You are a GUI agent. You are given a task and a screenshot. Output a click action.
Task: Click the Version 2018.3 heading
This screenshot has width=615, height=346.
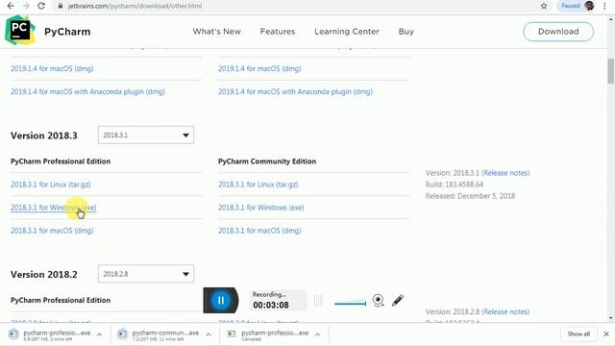click(x=44, y=136)
